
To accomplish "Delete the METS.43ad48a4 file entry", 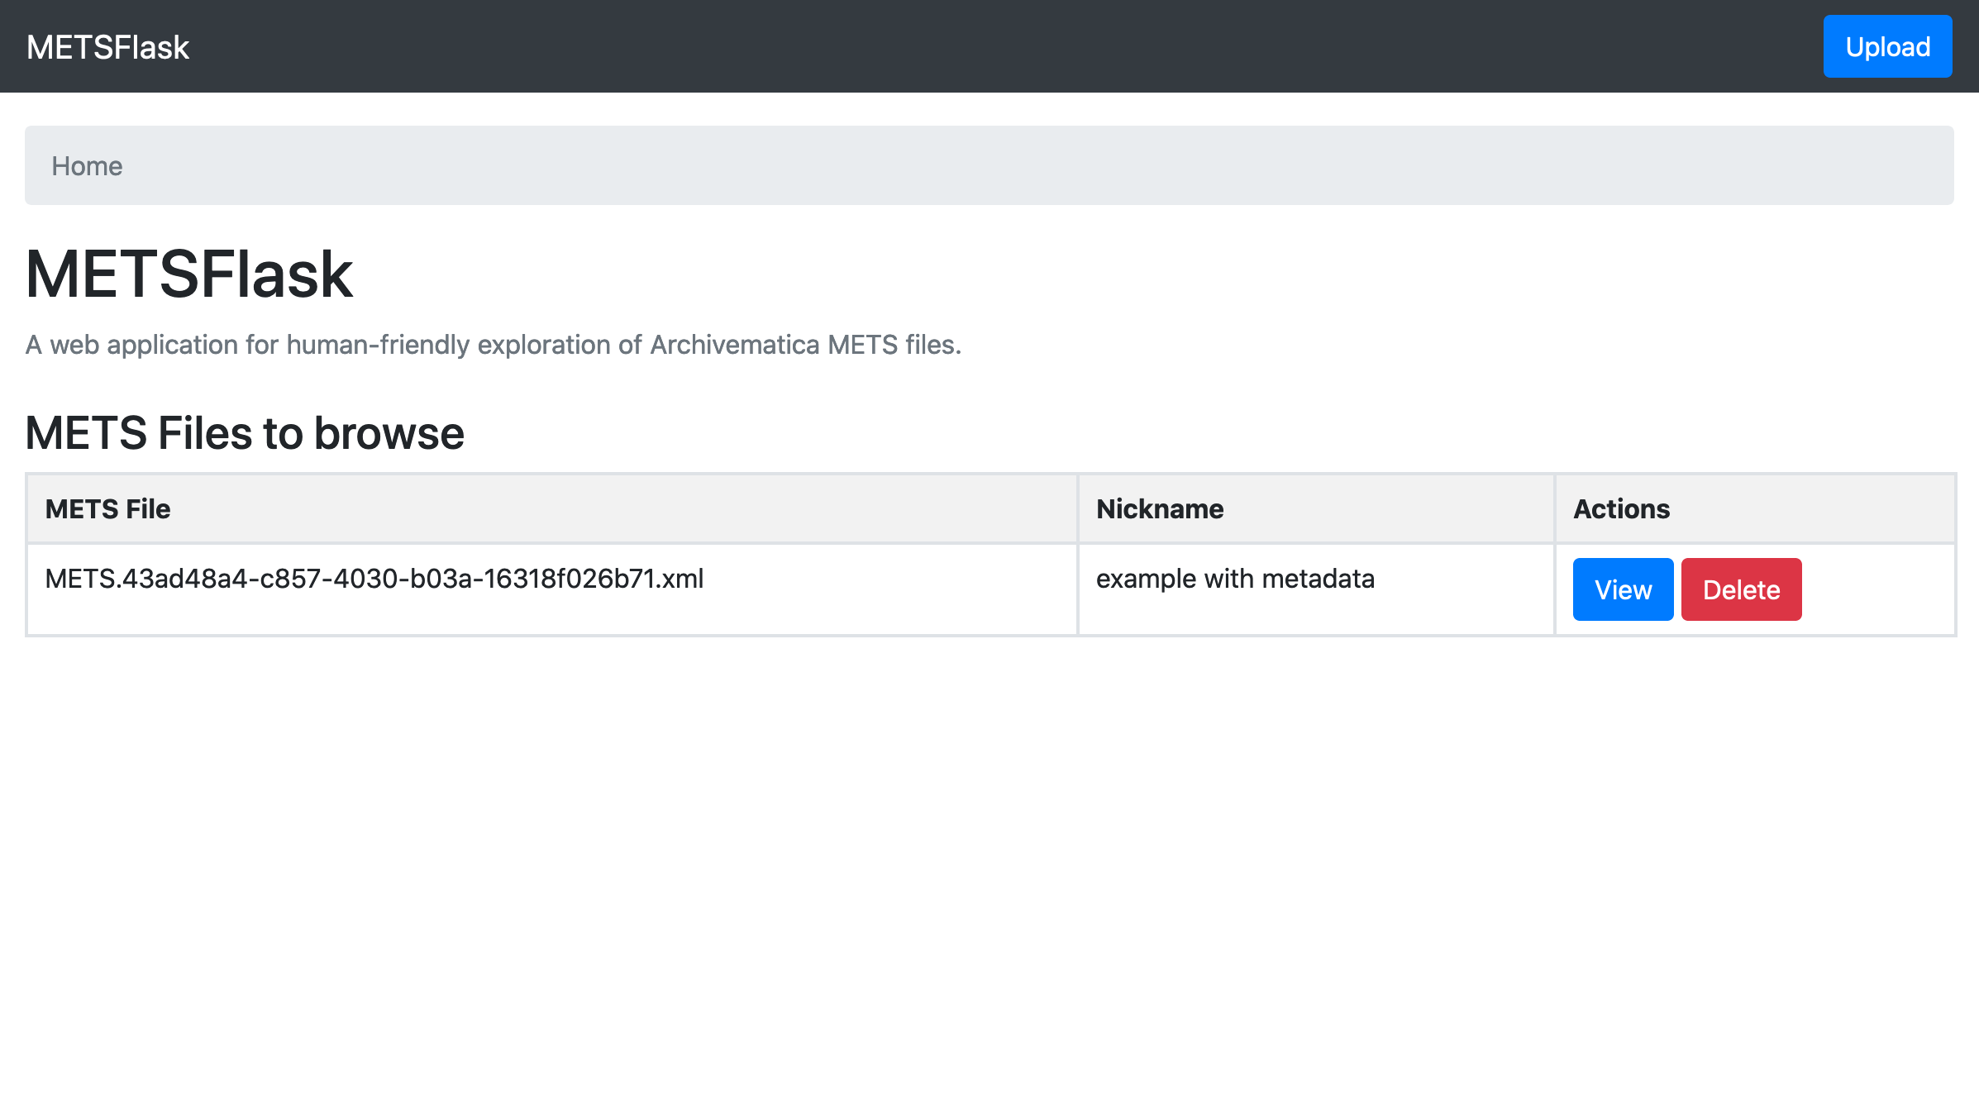I will (x=1741, y=589).
